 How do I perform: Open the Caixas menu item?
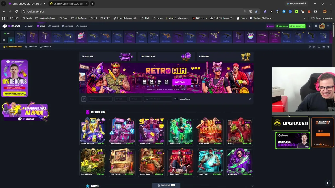click(41, 26)
